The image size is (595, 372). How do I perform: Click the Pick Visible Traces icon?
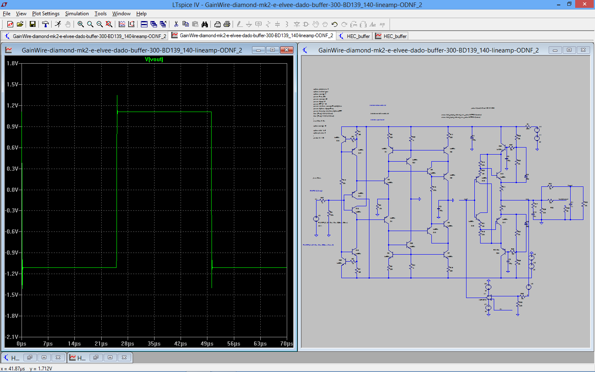coord(122,24)
